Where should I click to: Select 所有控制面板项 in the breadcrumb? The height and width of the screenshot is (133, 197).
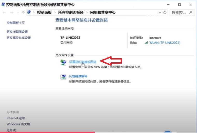71,13
